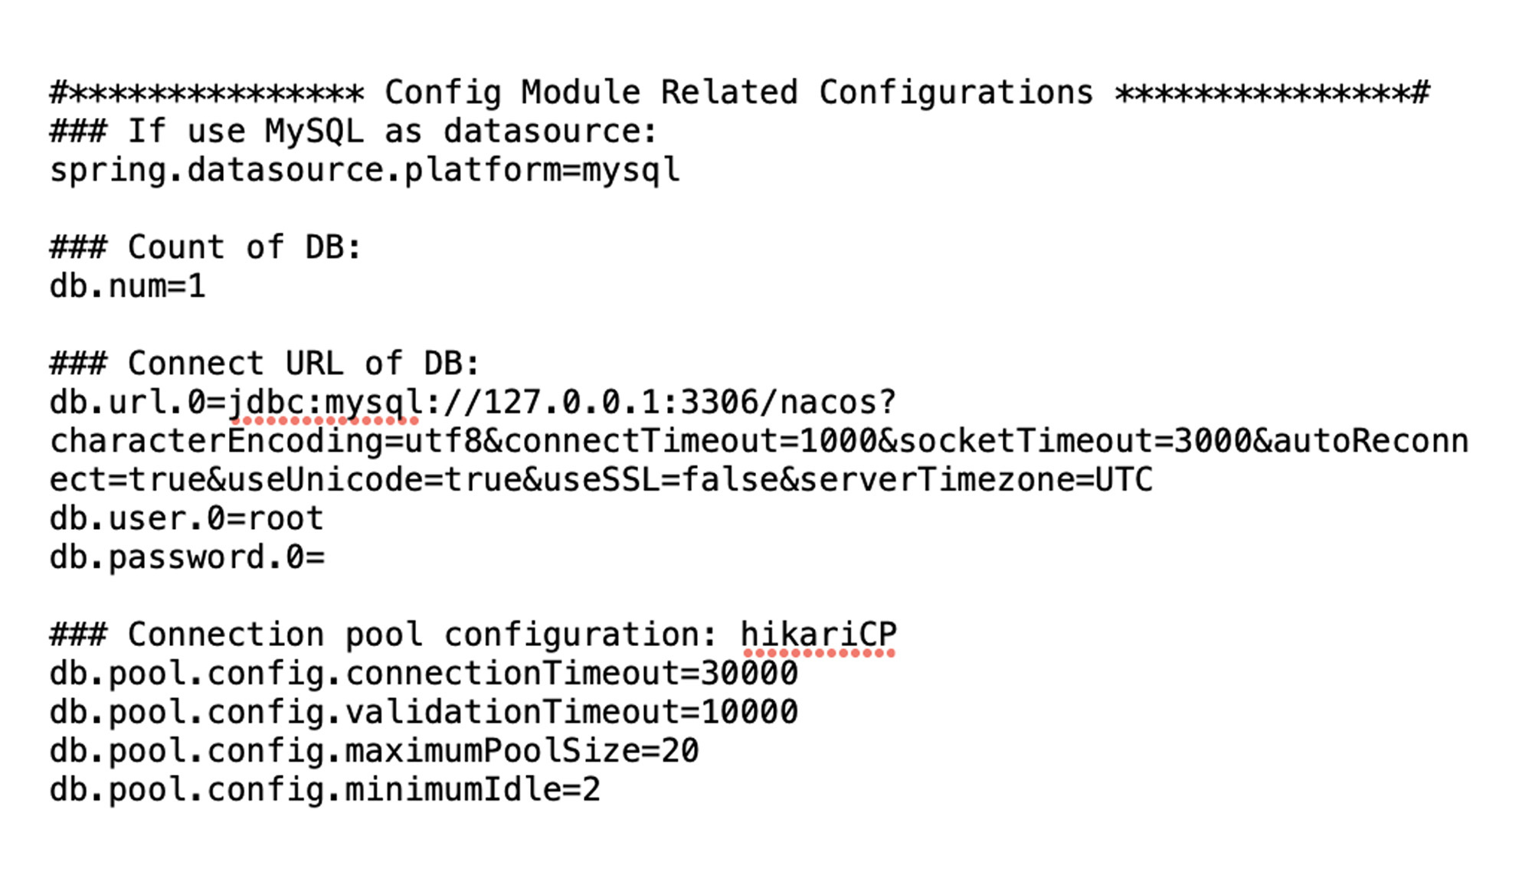Click the minimumIdle=2 line
The image size is (1532, 875).
click(325, 789)
